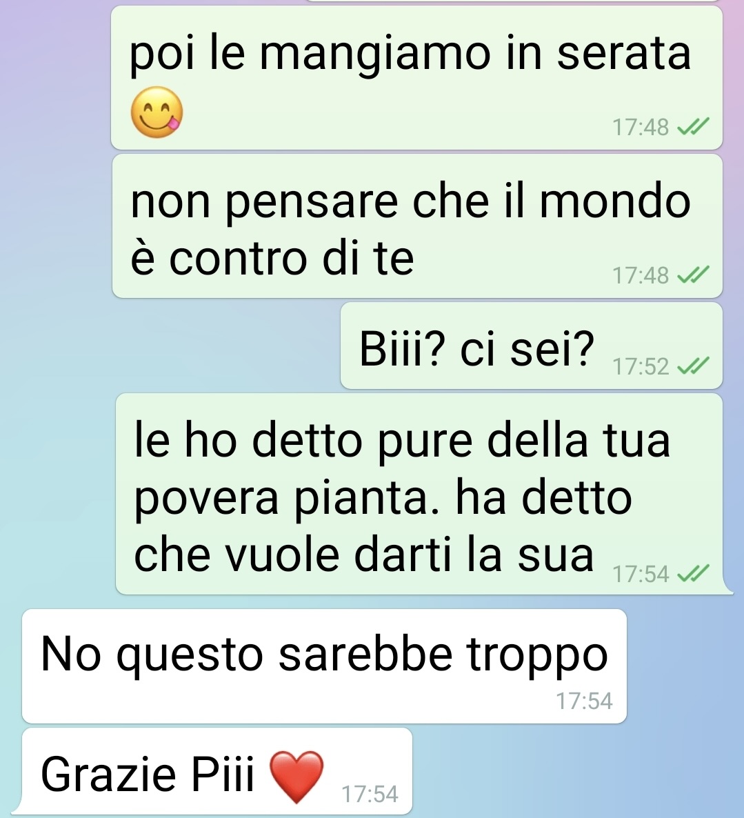Screen dimensions: 744x818
Task: Tap 17:54 timestamp on 'No questo sarebbe troppo'
Action: 584,701
